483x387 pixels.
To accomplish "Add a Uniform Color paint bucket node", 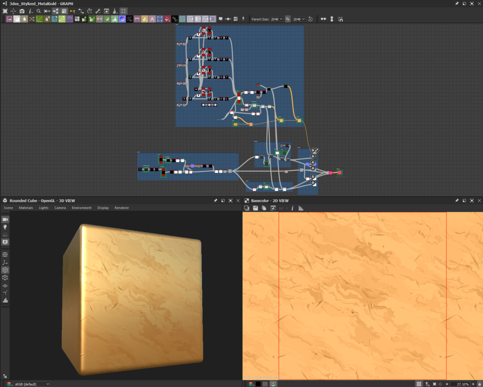I will coord(167,19).
